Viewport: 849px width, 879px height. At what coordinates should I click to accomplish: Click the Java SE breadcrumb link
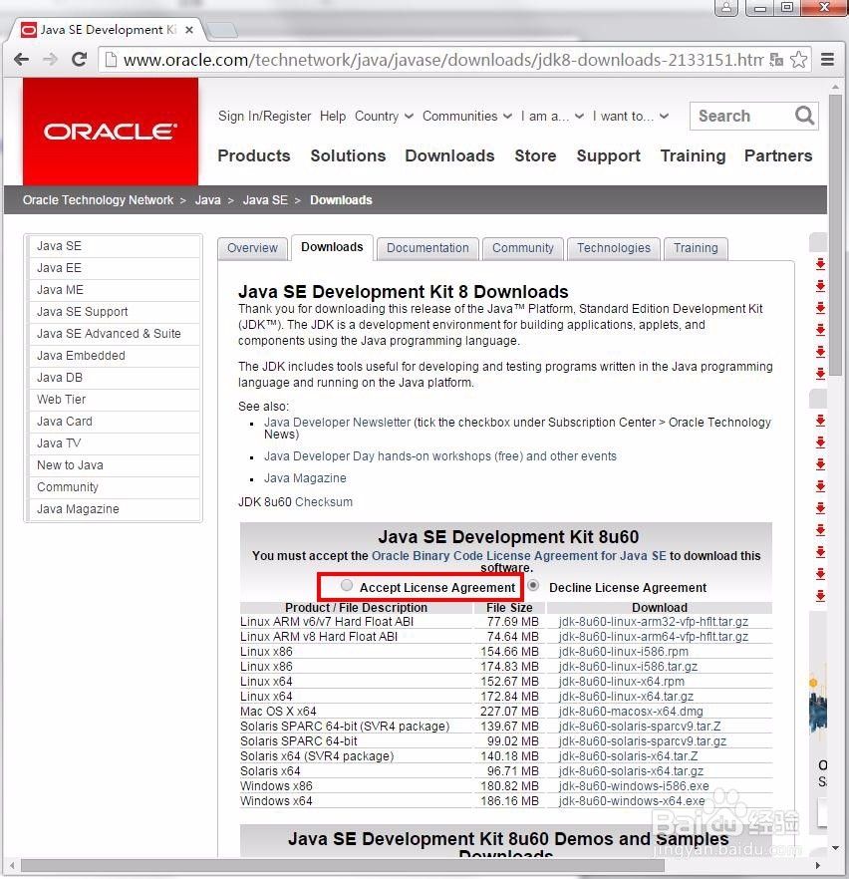(x=265, y=200)
